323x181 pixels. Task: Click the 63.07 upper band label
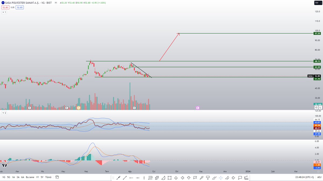point(317,122)
